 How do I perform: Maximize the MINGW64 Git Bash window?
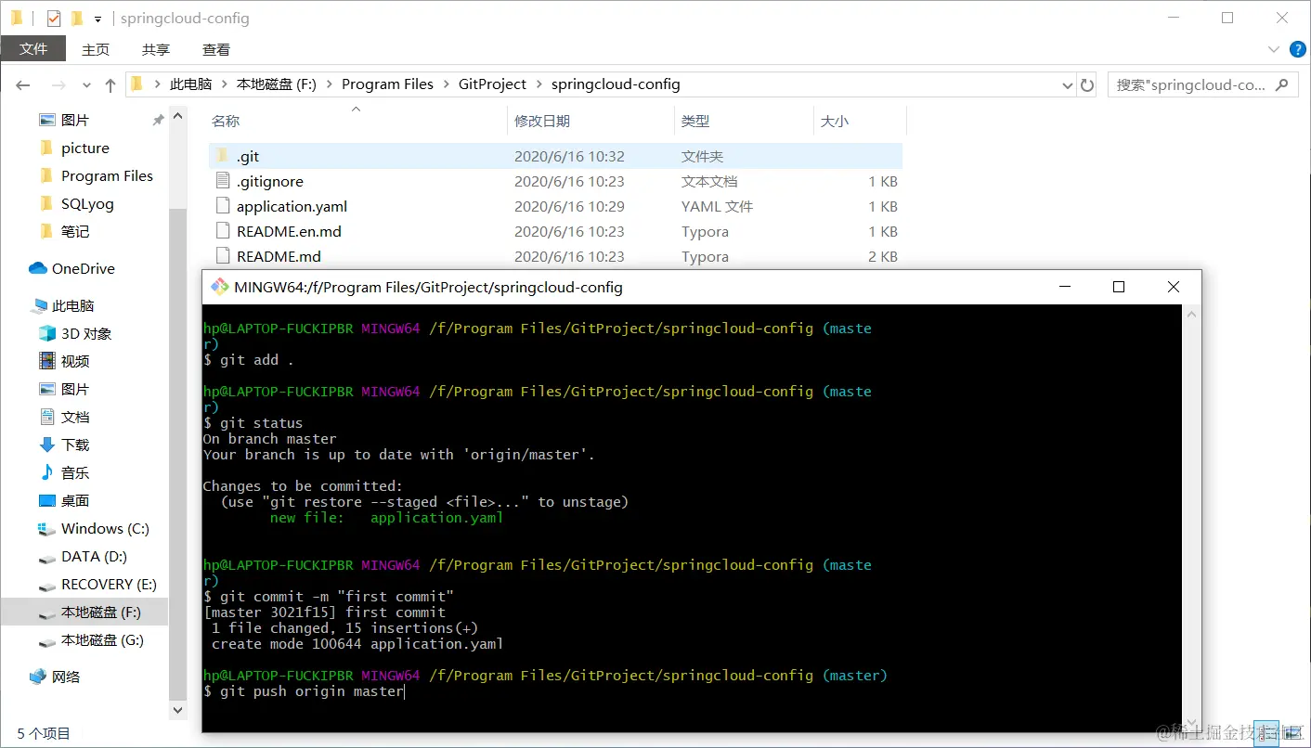point(1119,287)
